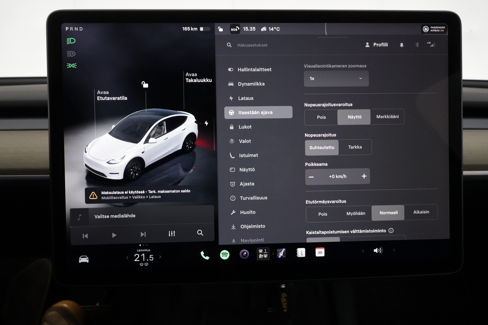Open Visualisointikameran zoomaus 1x dropdown
The height and width of the screenshot is (325, 488).
click(336, 79)
